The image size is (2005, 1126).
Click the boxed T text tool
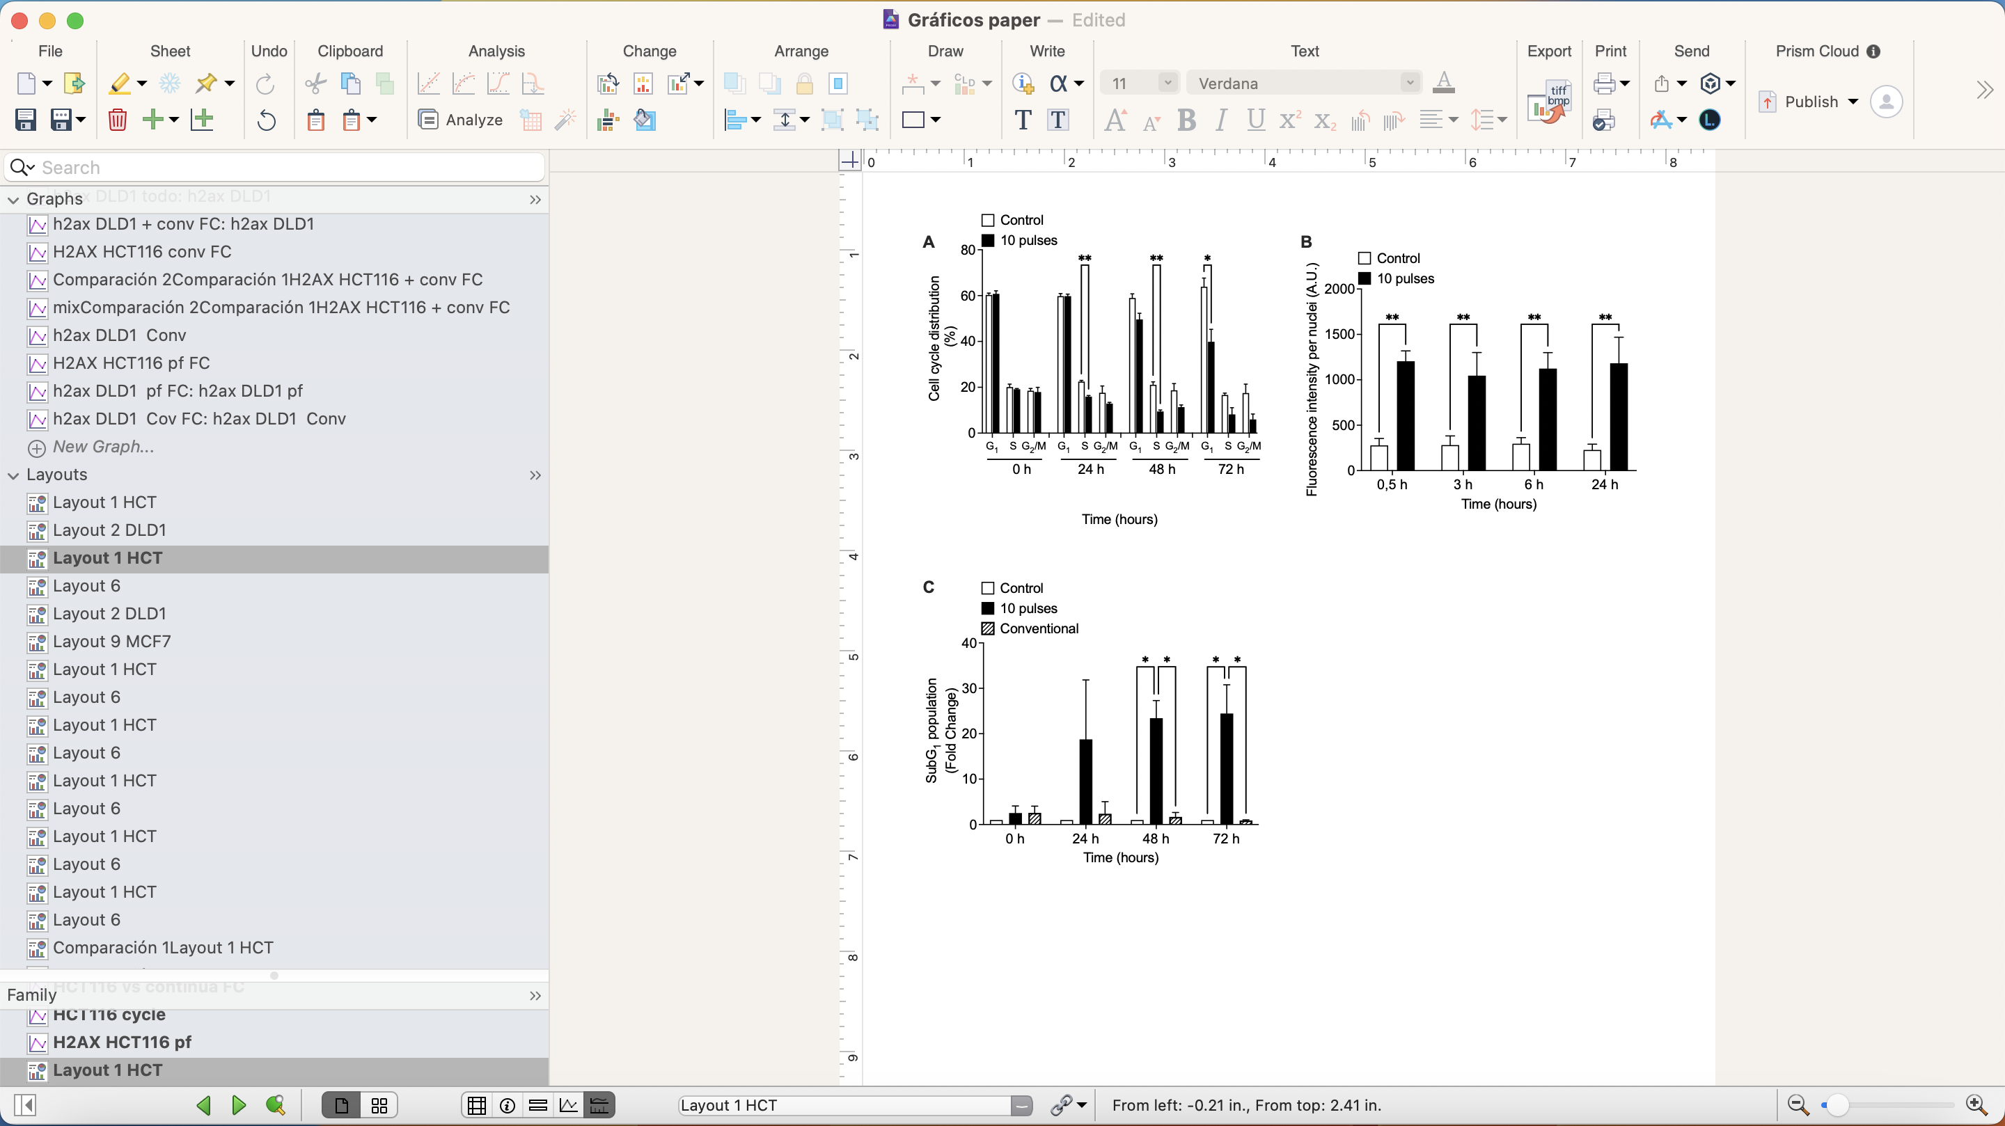(x=1057, y=120)
